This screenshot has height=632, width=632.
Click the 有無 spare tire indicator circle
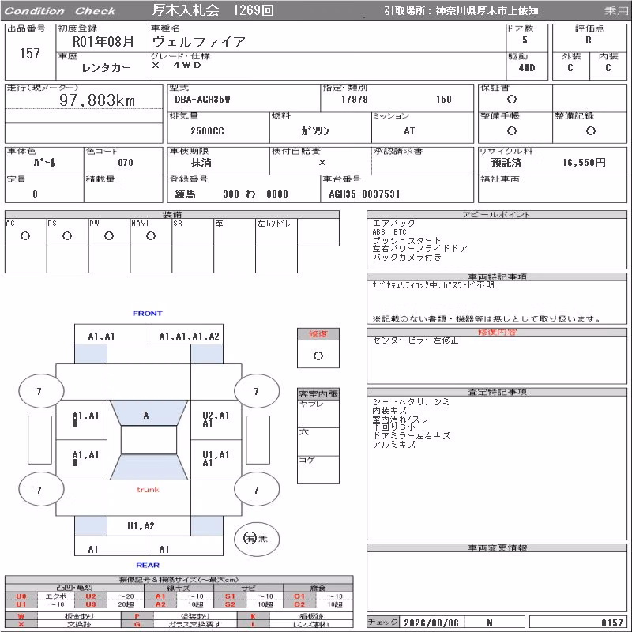(256, 539)
